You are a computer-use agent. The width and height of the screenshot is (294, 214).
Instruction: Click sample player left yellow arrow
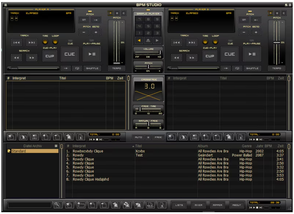139,40
